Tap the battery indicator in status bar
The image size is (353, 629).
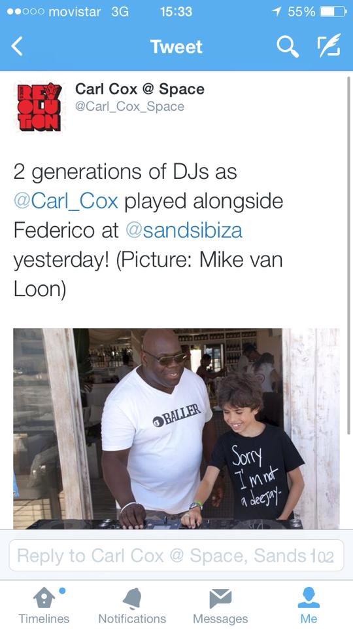333,12
